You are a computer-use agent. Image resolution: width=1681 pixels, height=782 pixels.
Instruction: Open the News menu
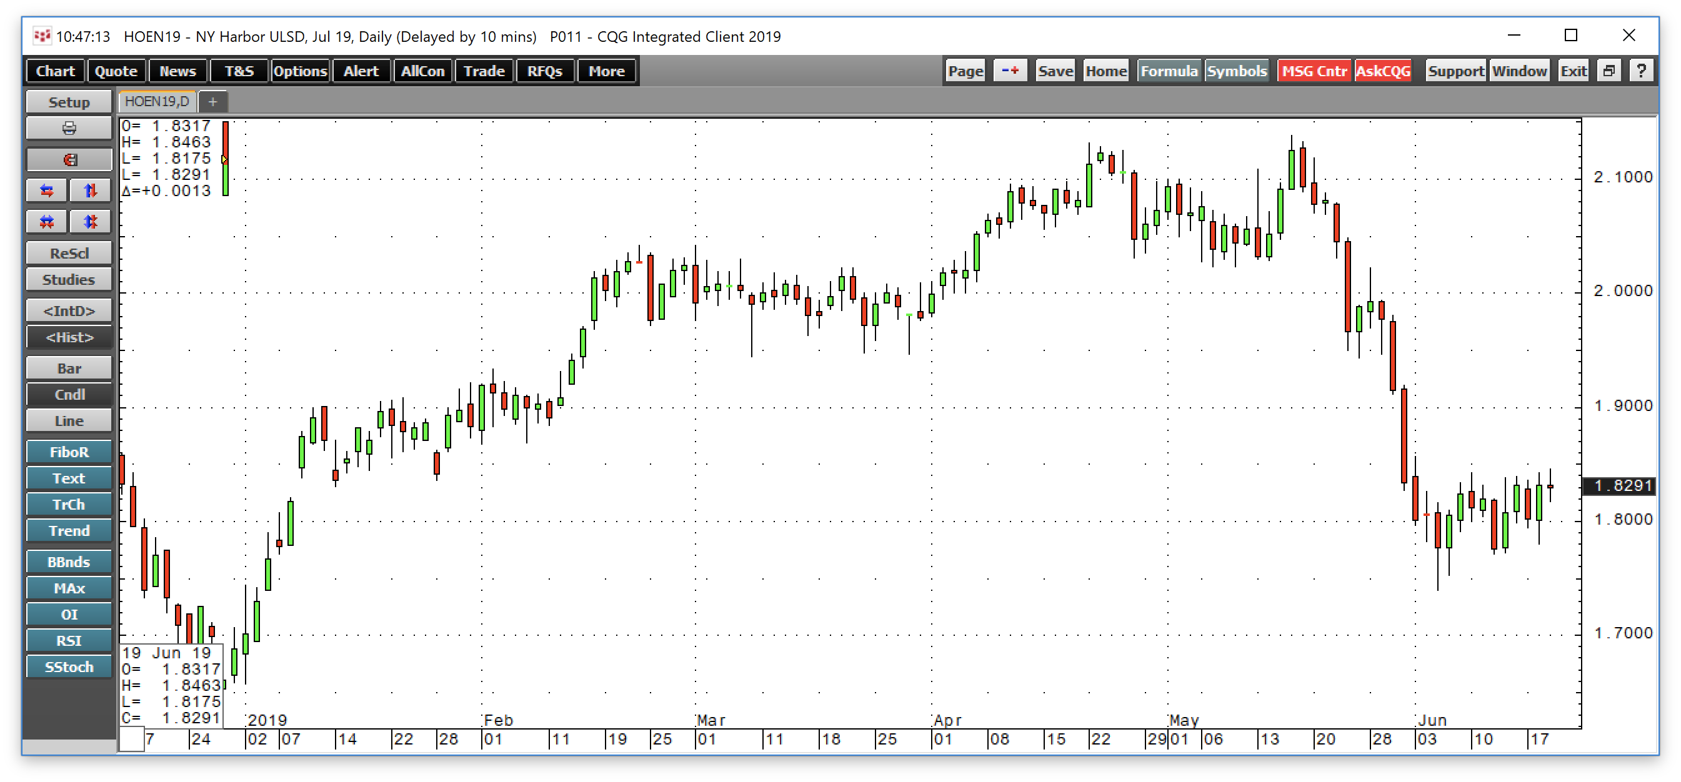[177, 71]
